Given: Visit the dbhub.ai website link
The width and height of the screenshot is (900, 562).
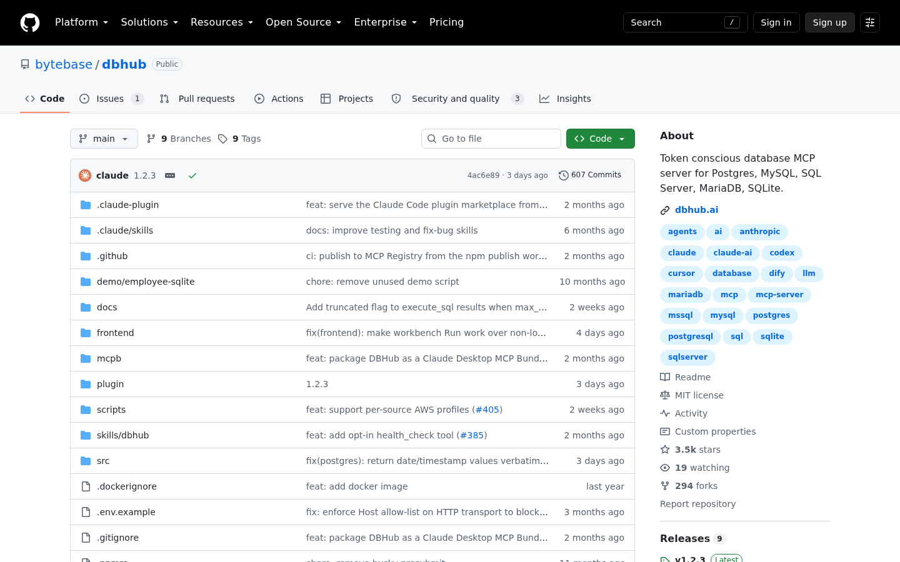Looking at the screenshot, I should (697, 210).
